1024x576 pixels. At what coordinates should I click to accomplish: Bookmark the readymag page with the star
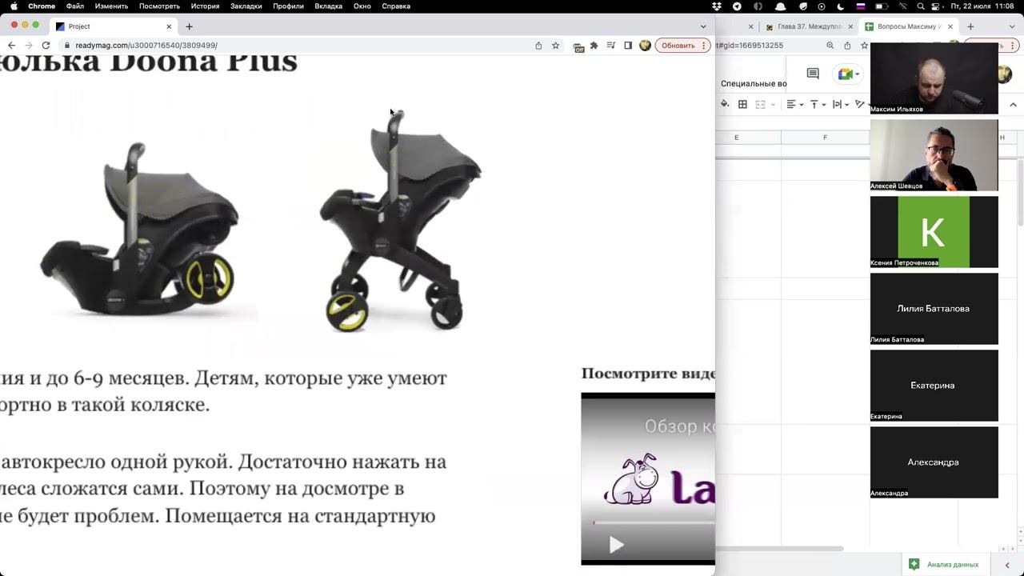pyautogui.click(x=555, y=46)
